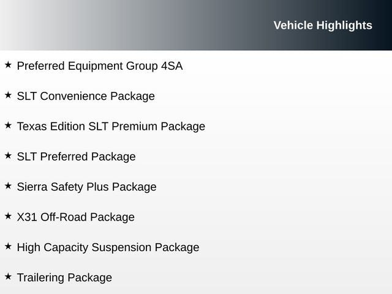Select the star before Trailering Package
Image resolution: width=392 pixels, height=294 pixels.
(x=8, y=277)
